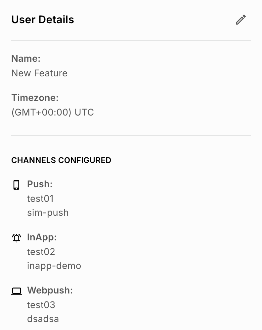Select the User Details heading
The height and width of the screenshot is (330, 262).
point(43,20)
